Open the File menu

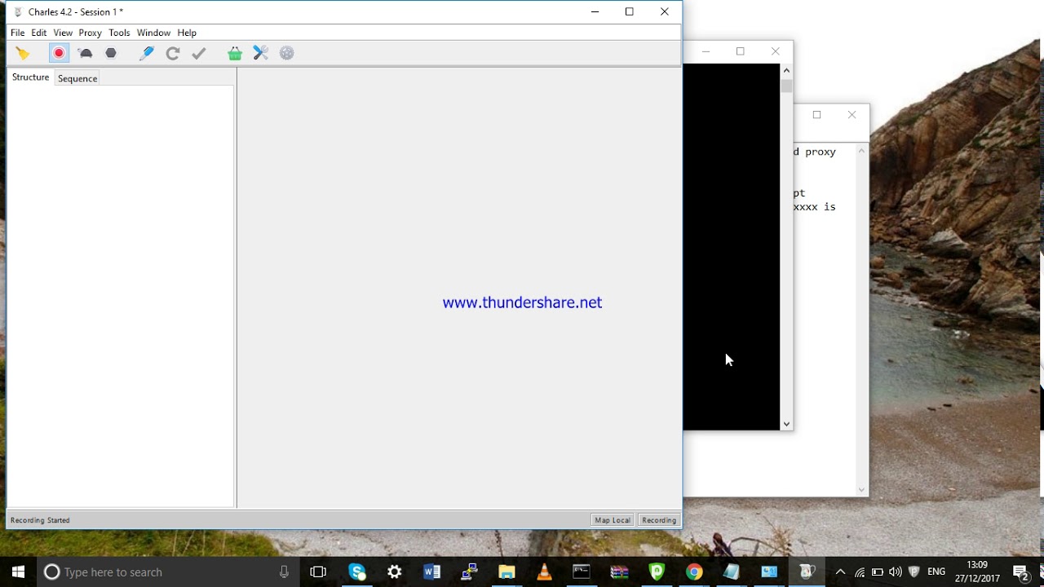17,33
